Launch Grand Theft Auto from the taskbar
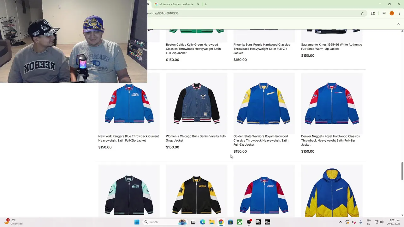Screen dimensions: 404x227 (258, 222)
